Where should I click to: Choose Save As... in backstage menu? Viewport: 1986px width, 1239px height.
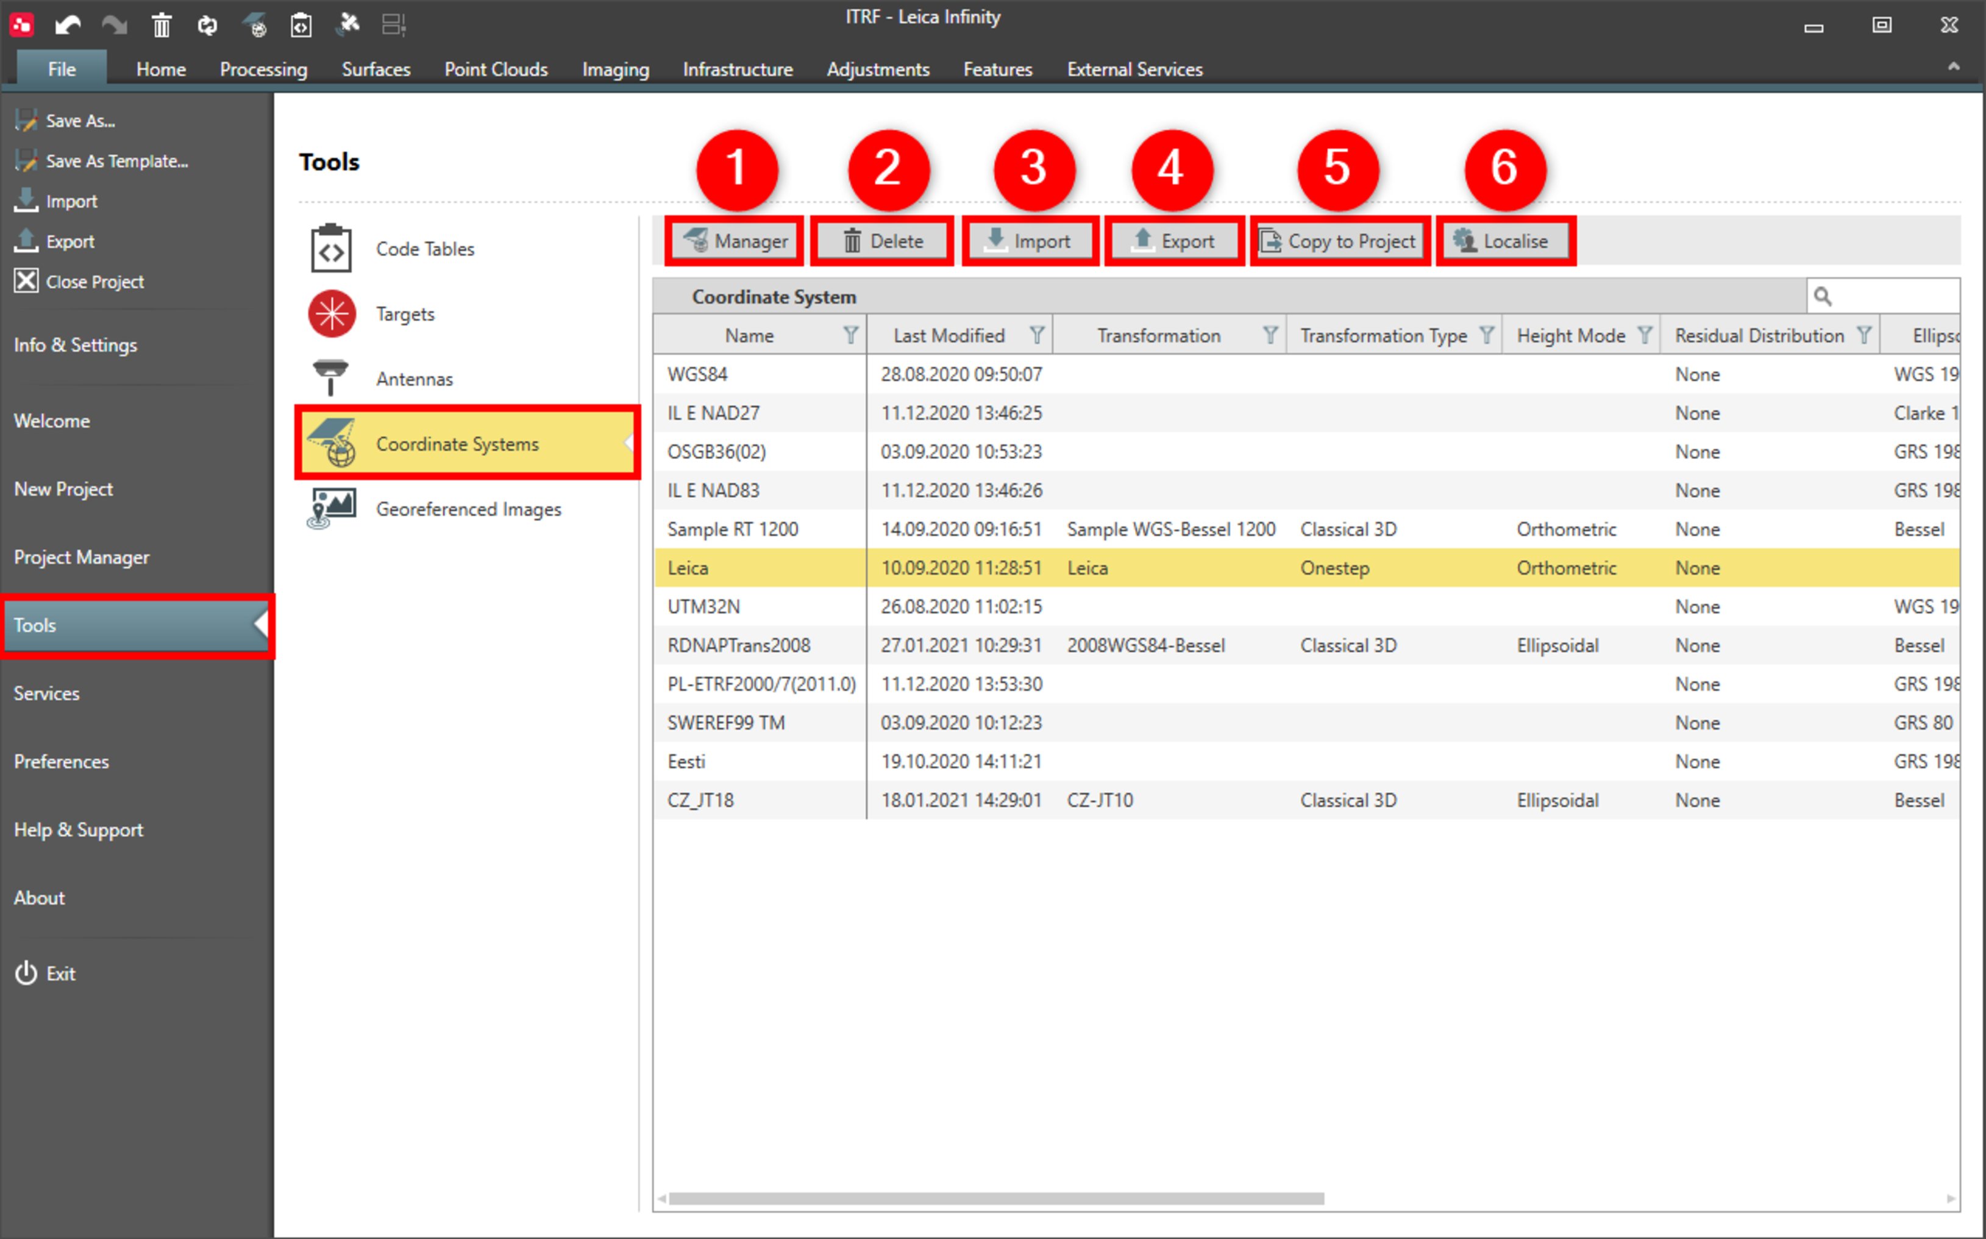pyautogui.click(x=66, y=121)
